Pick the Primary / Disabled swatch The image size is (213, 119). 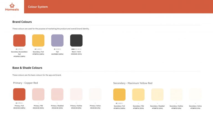coord(57,94)
